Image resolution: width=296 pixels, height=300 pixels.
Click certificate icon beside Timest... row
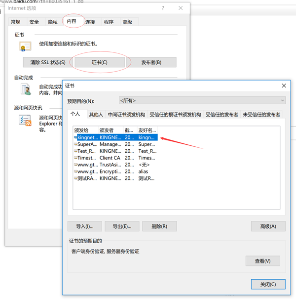pyautogui.click(x=75, y=158)
